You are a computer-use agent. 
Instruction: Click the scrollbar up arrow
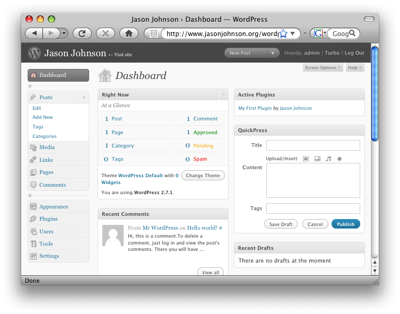375,262
